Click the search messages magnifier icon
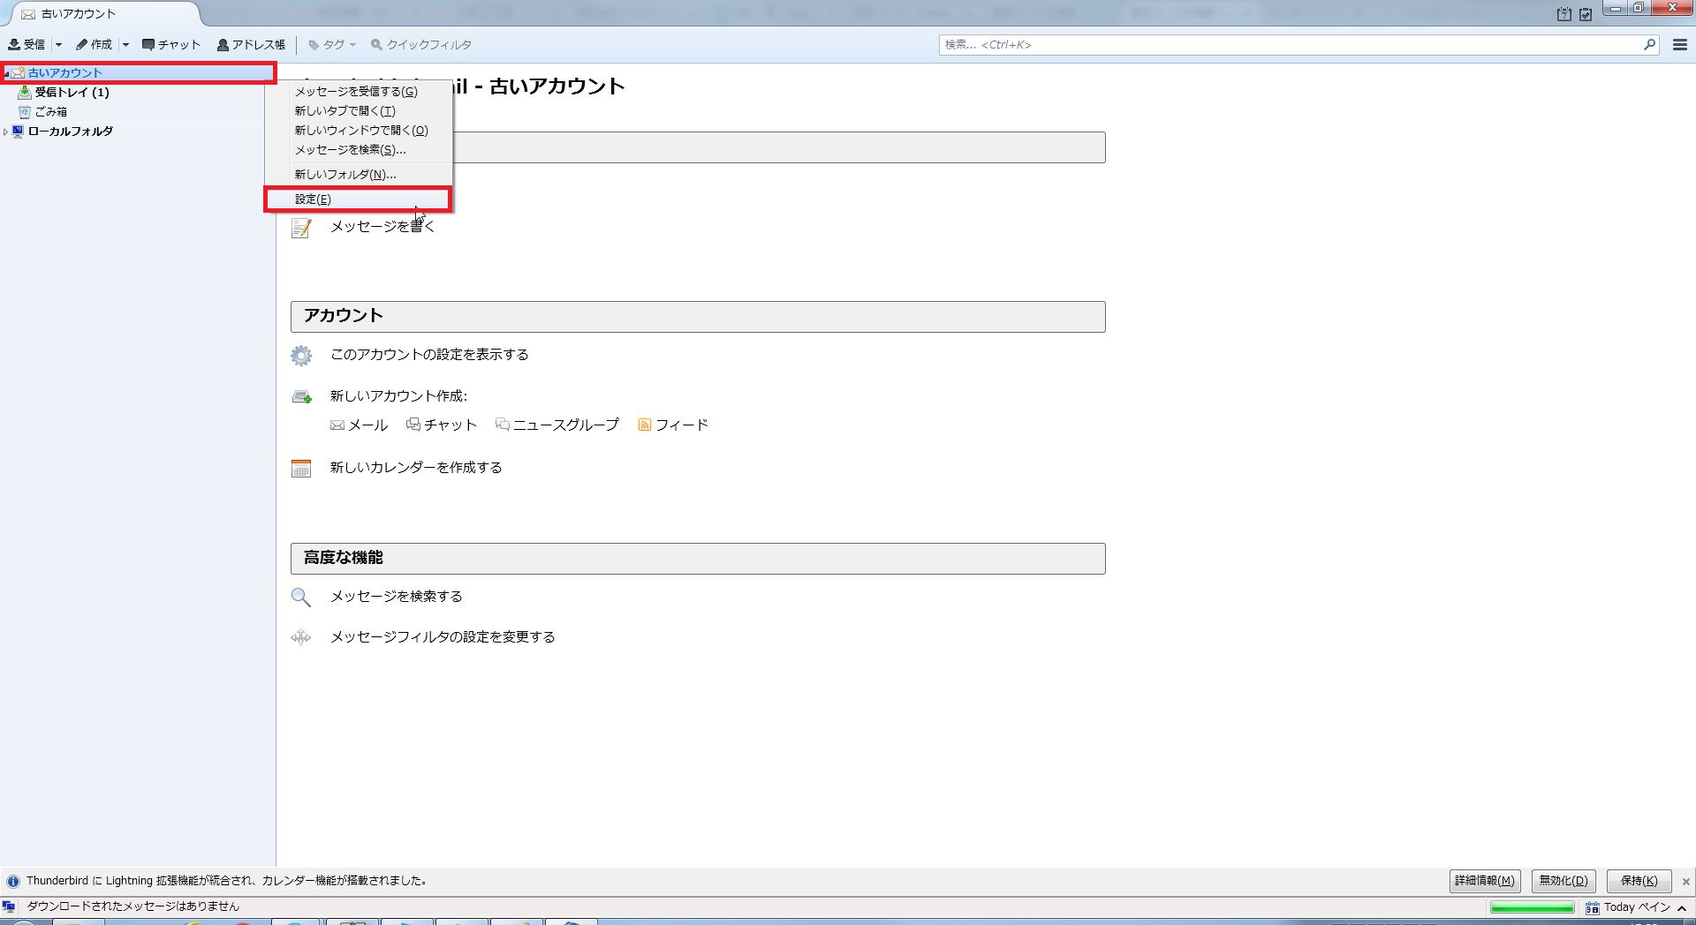Screen dimensions: 1696x925 click(301, 598)
